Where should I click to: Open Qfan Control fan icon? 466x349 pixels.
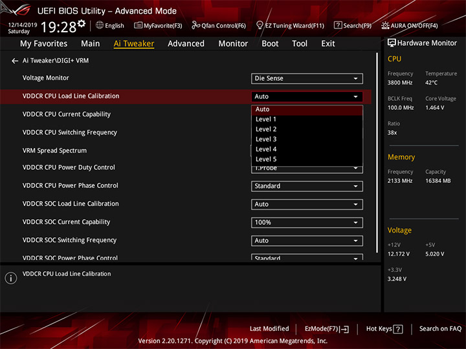coord(195,25)
